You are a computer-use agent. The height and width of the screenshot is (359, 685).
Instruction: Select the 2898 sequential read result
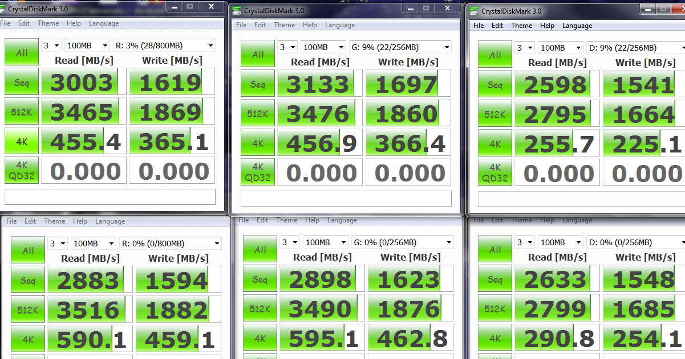[321, 279]
